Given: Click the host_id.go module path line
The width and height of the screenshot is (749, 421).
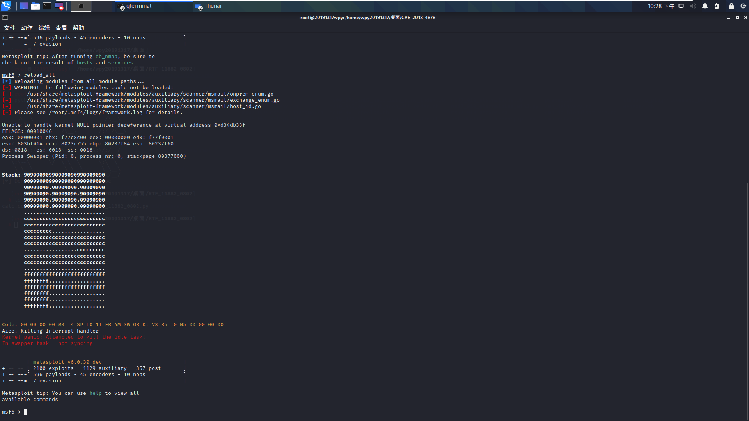Looking at the screenshot, I should coord(144,106).
